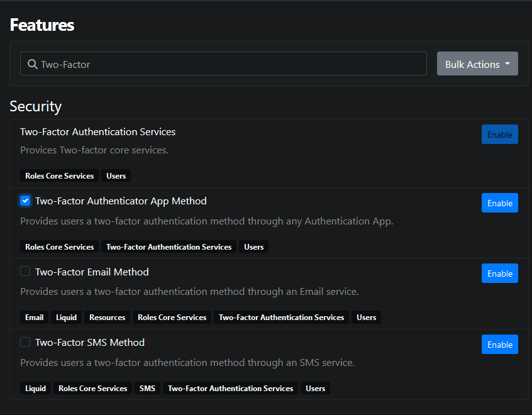Image resolution: width=532 pixels, height=415 pixels.
Task: Enable Two-Factor Authenticator App Method
Action: (499, 203)
